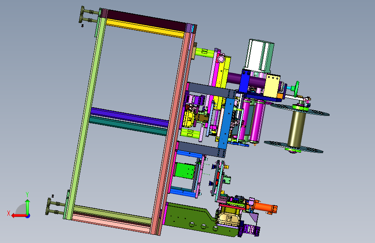Click the blue Z axis dot of triad
Screen dimensions: 375x243
tap(28, 216)
